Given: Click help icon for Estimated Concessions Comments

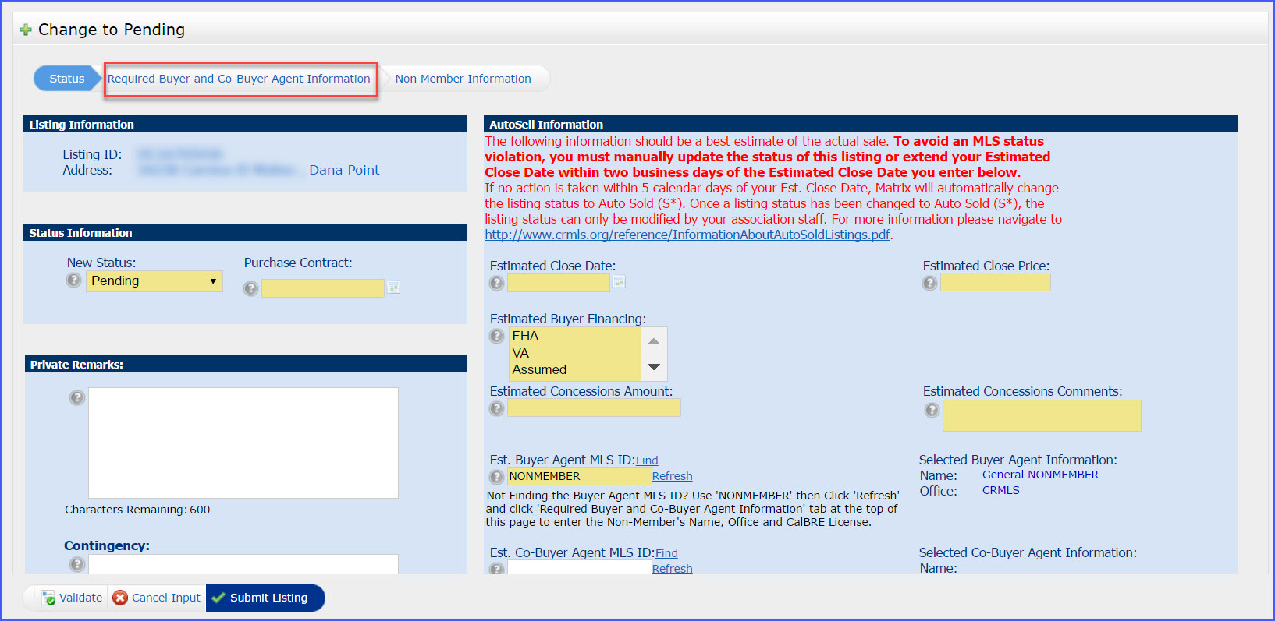Looking at the screenshot, I should tap(932, 410).
